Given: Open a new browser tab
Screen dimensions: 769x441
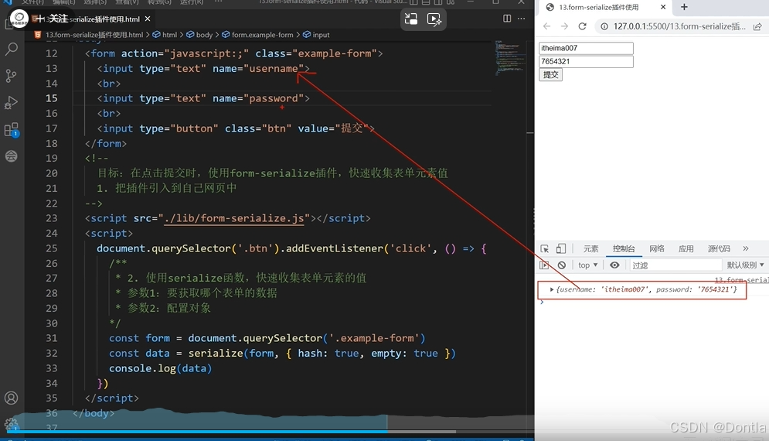Looking at the screenshot, I should (684, 7).
